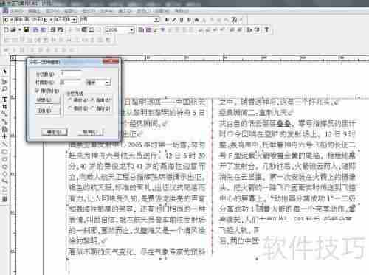Select the rounded rectangle drawing tool
This screenshot has width=369, height=275.
[x=4, y=159]
